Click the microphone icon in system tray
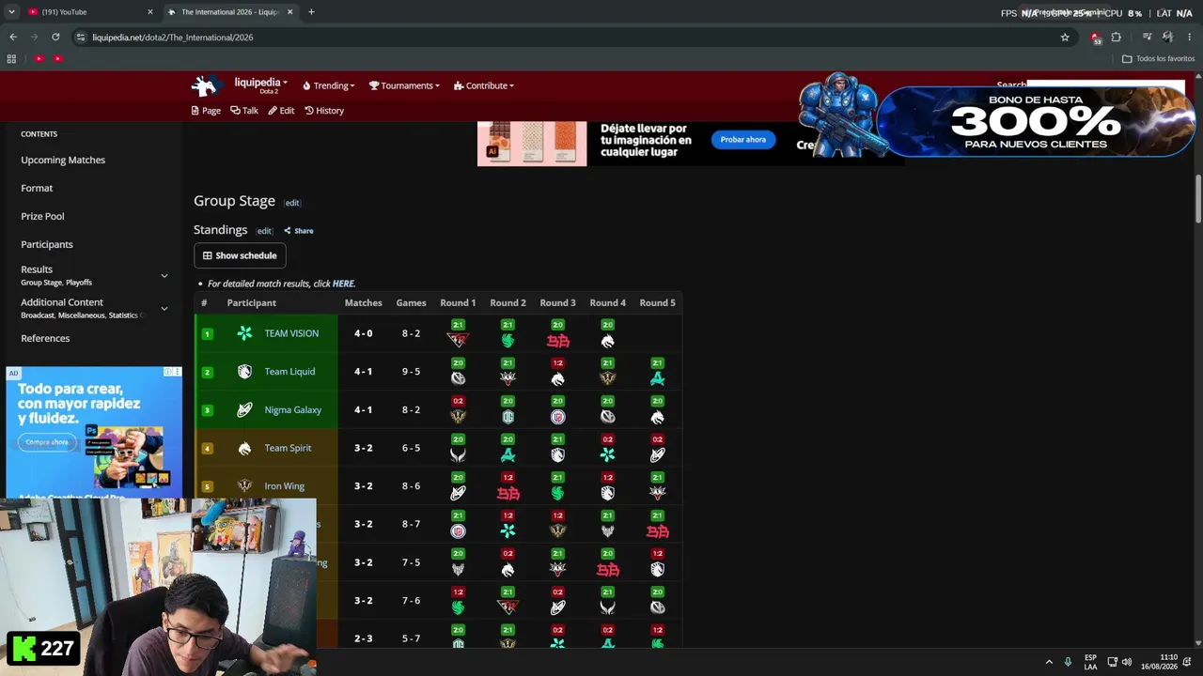This screenshot has width=1203, height=676. point(1068,662)
